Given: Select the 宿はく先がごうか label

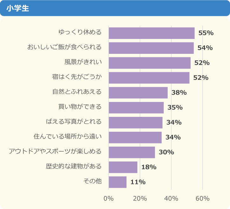Looking at the screenshot, I should [77, 77].
